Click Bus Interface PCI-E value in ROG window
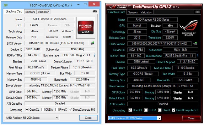The height and width of the screenshot is (125, 204). pos(179,56)
